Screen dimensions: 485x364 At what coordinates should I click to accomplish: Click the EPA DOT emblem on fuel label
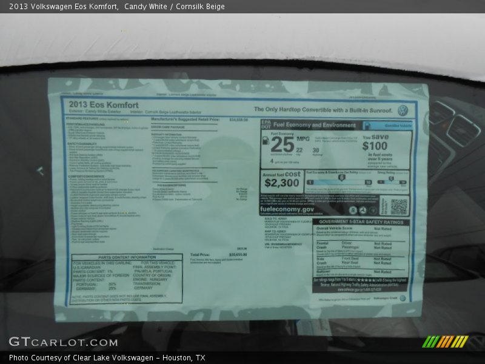tap(265, 124)
